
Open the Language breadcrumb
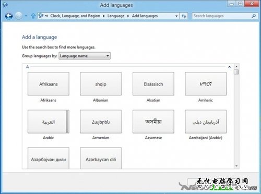tap(116, 16)
